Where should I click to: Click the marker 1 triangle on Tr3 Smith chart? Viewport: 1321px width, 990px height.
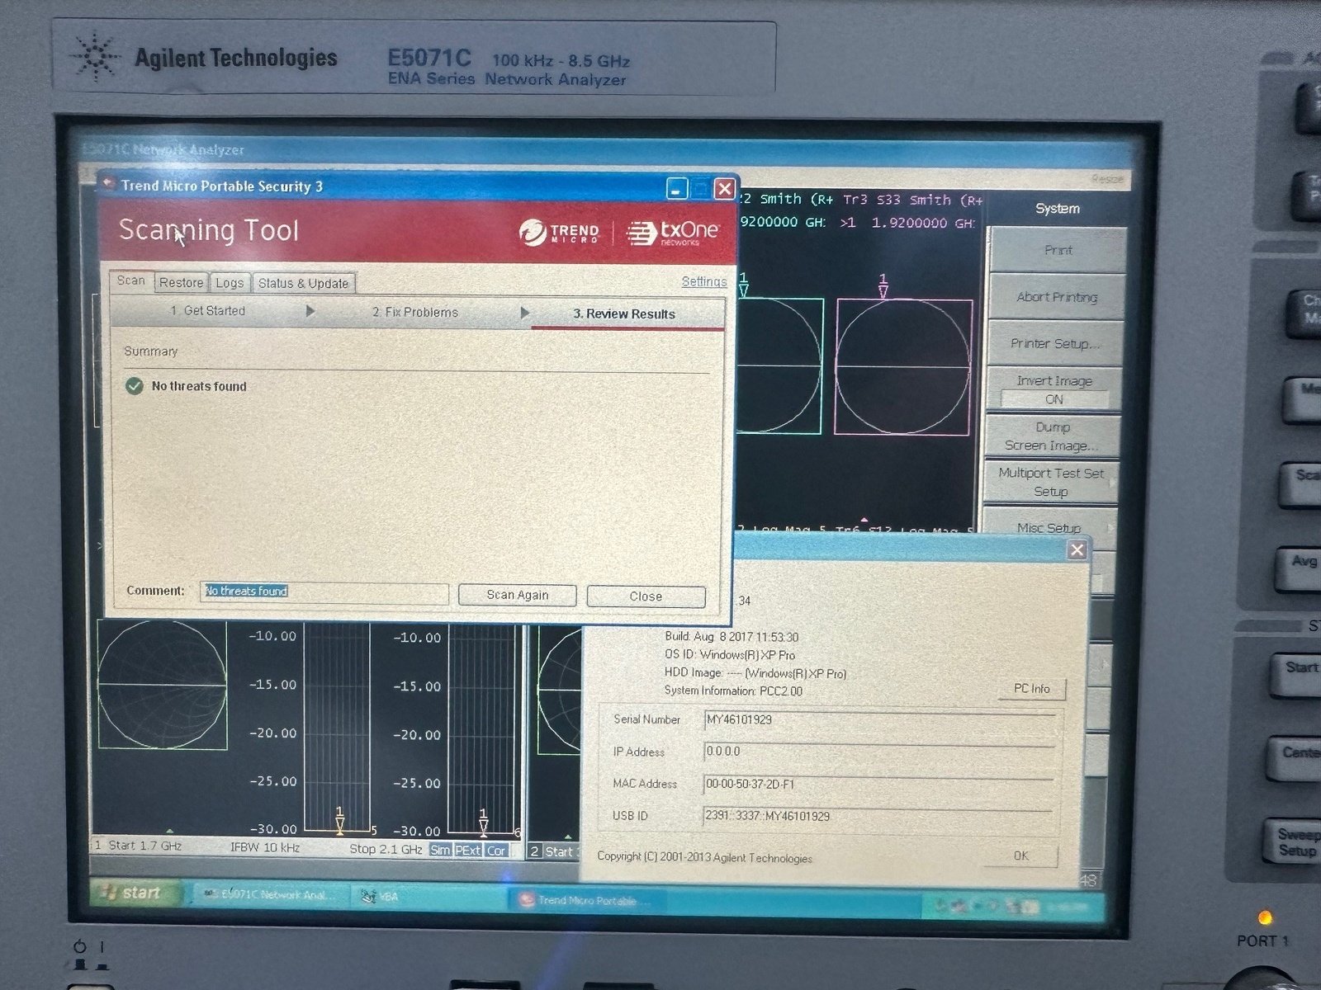(x=883, y=290)
